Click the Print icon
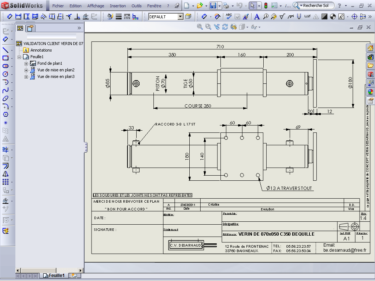The width and height of the screenshot is (375, 281). 226,6
